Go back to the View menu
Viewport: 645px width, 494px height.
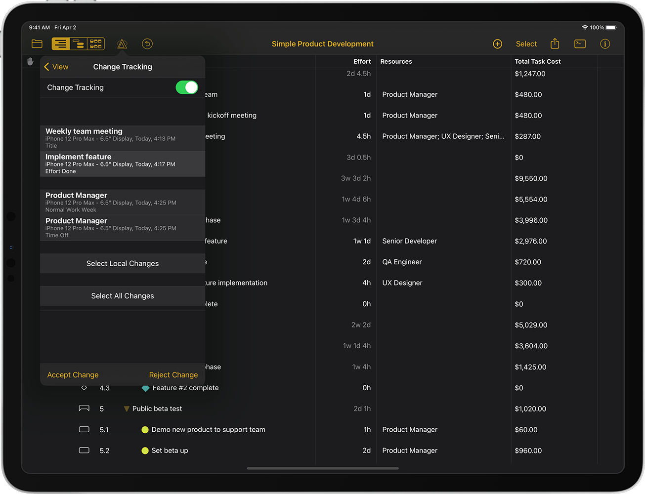[x=56, y=67]
